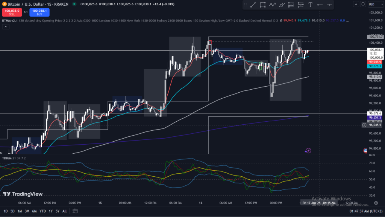Image resolution: width=385 pixels, height=217 pixels.
Task: Open the go to date calendar icon
Action: (x=75, y=211)
